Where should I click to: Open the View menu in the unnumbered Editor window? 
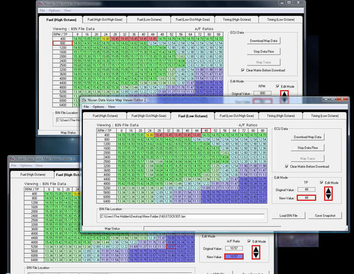pyautogui.click(x=68, y=11)
